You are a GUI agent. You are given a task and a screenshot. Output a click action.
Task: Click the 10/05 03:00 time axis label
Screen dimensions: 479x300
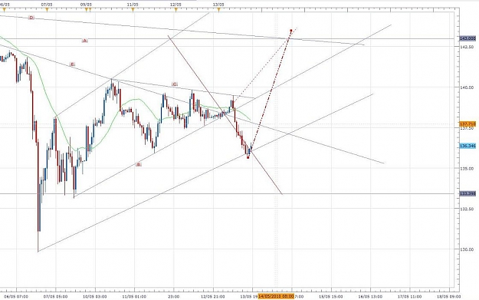[x=95, y=296]
